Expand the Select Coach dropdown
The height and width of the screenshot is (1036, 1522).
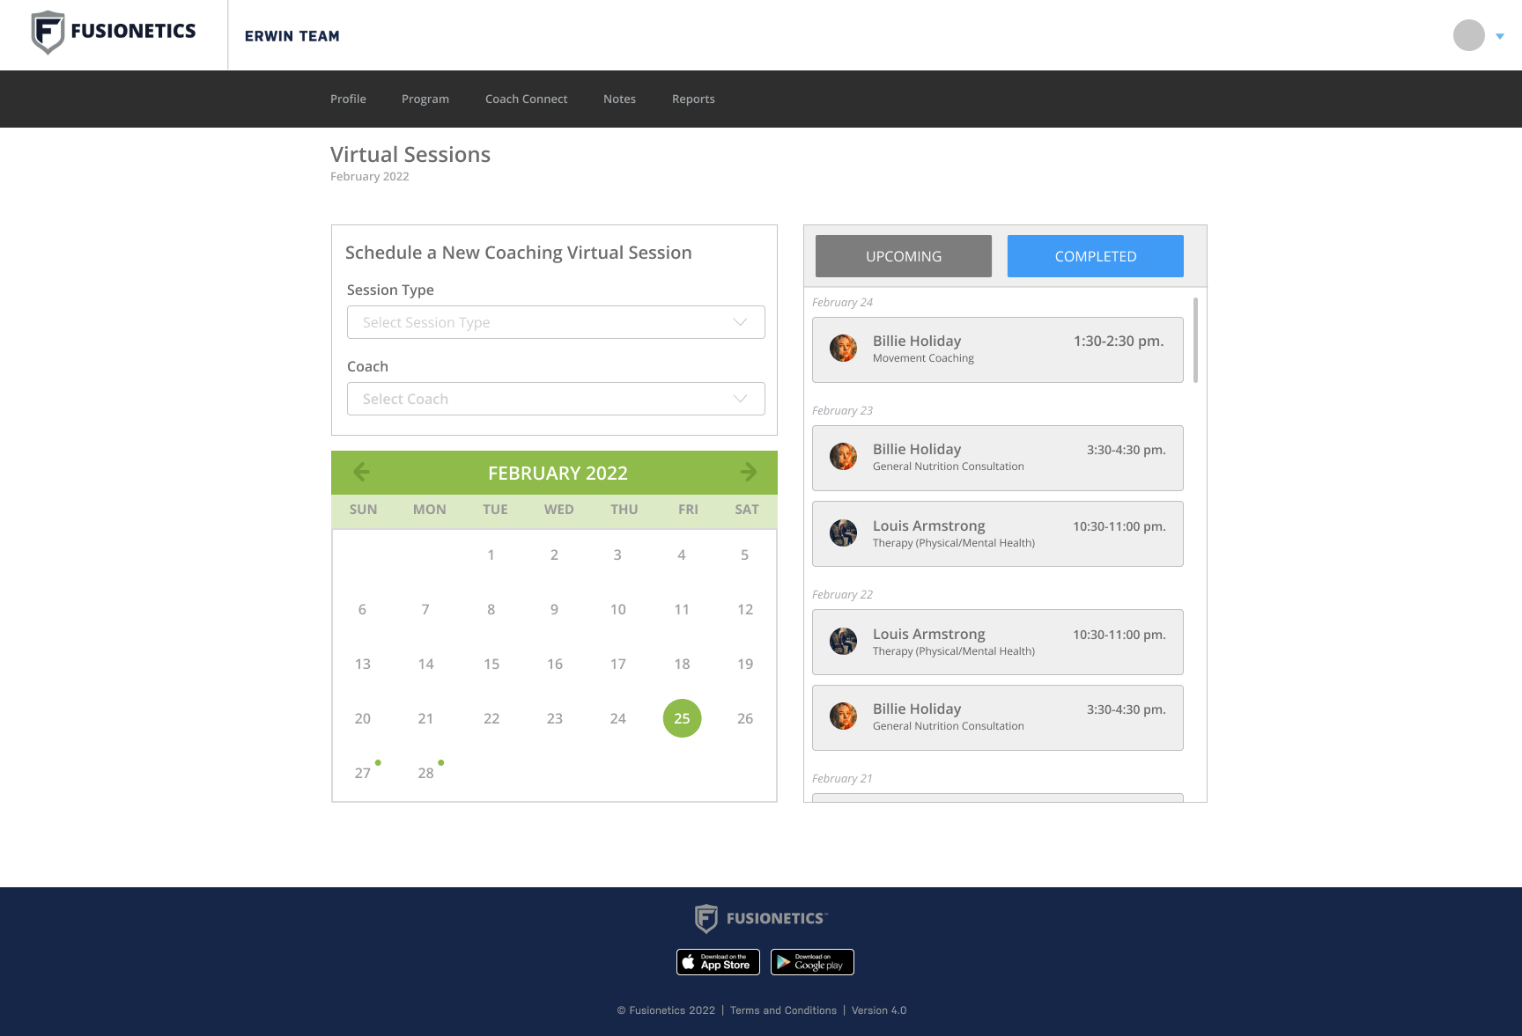[556, 399]
